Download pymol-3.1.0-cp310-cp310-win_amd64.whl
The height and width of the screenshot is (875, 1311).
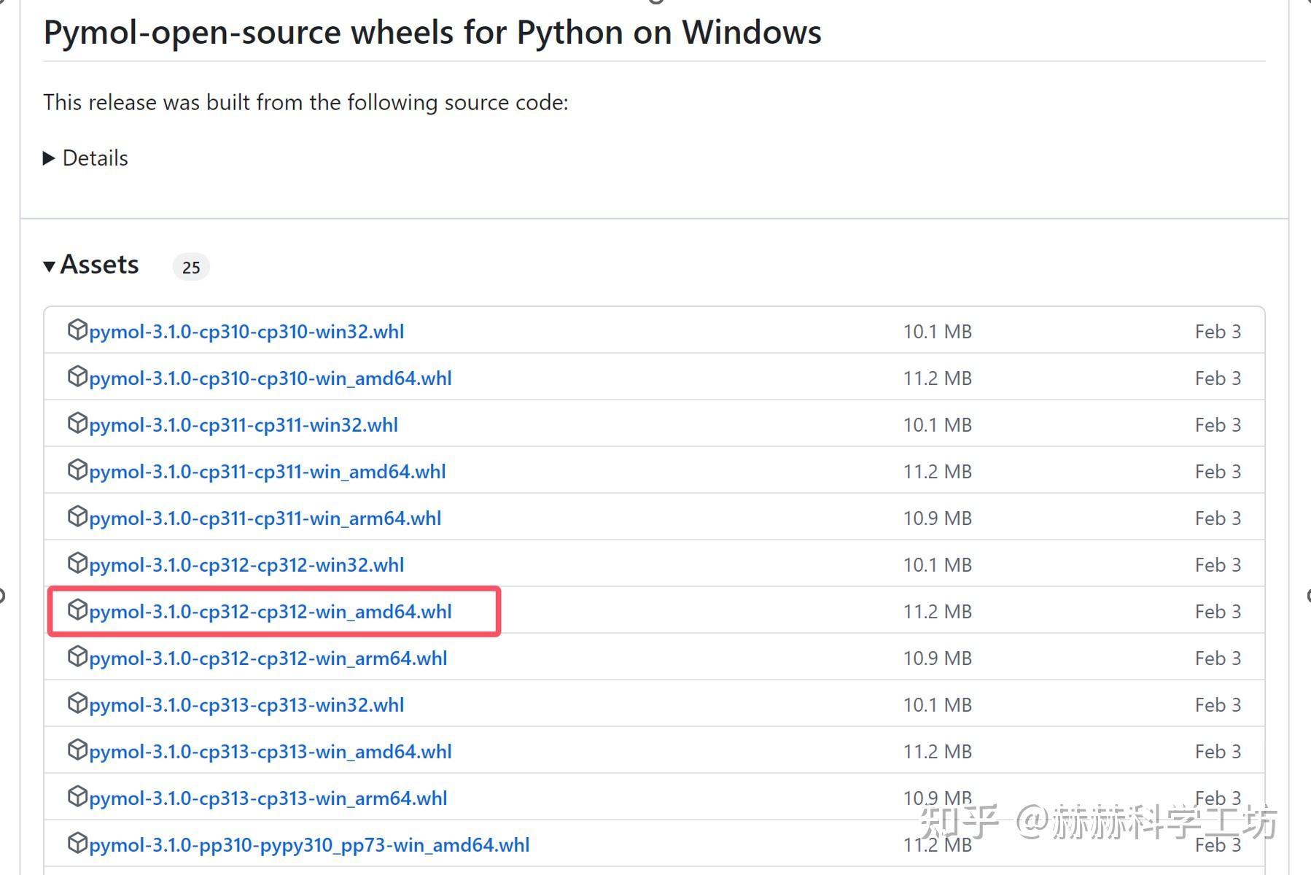pos(270,378)
